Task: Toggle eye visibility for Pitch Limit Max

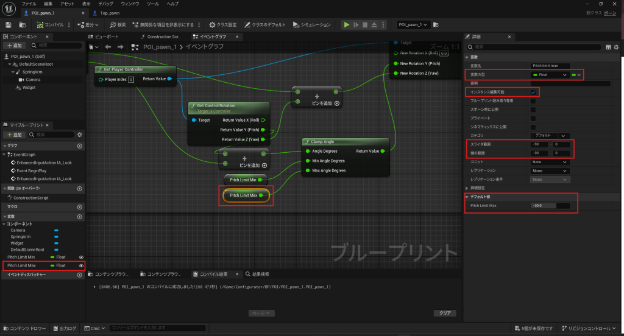Action: (81, 265)
